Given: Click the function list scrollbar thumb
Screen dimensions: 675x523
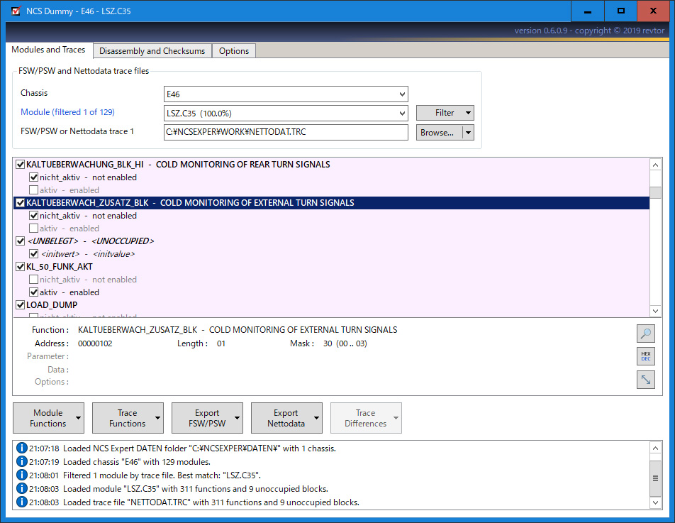Looking at the screenshot, I should click(x=655, y=192).
